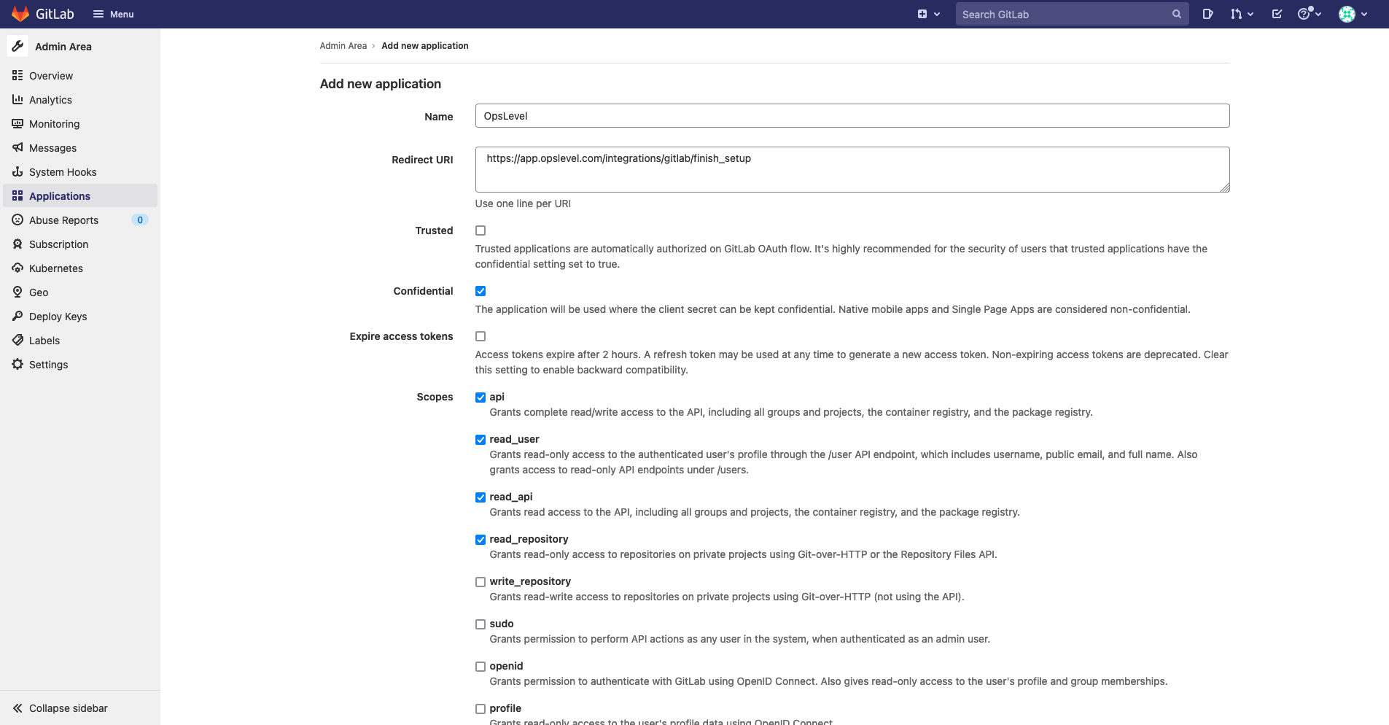This screenshot has width=1389, height=725.
Task: Check the write_repository scope
Action: [x=480, y=582]
